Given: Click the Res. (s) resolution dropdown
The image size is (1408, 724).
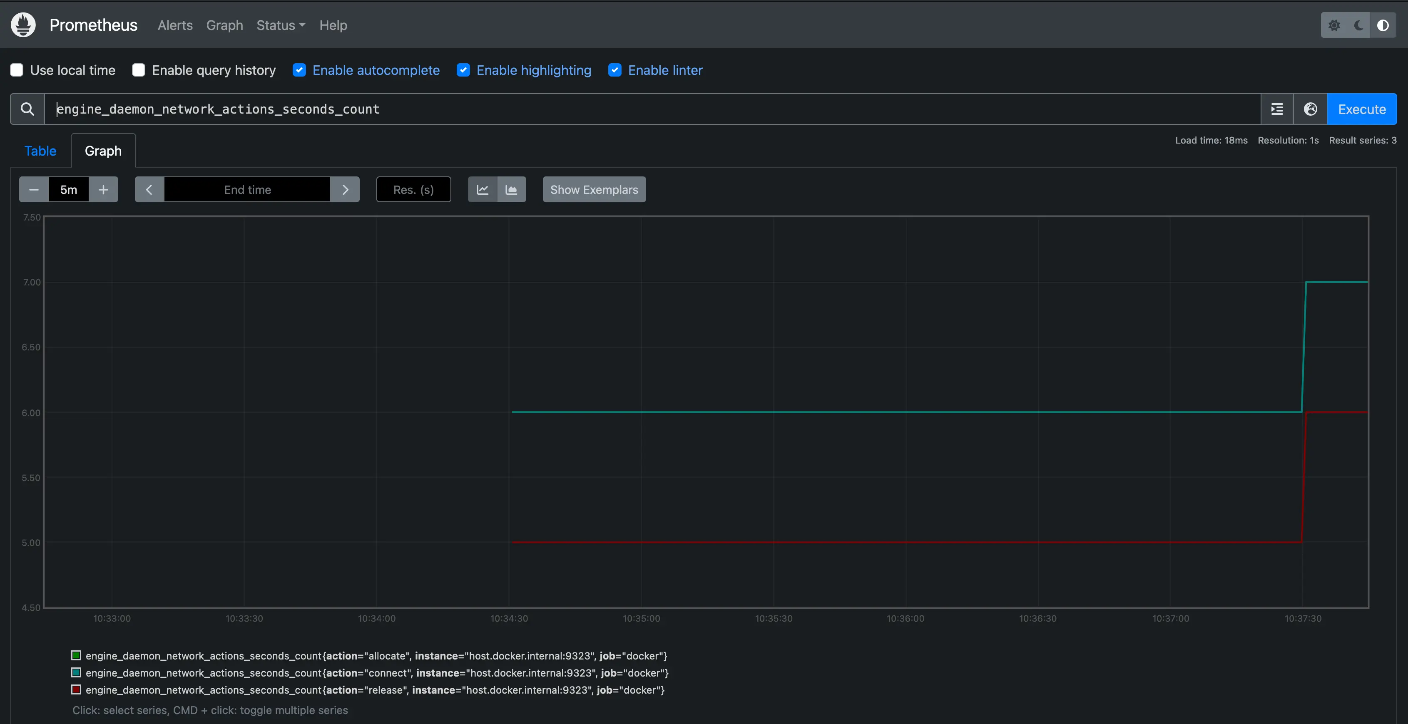Looking at the screenshot, I should click(x=413, y=189).
